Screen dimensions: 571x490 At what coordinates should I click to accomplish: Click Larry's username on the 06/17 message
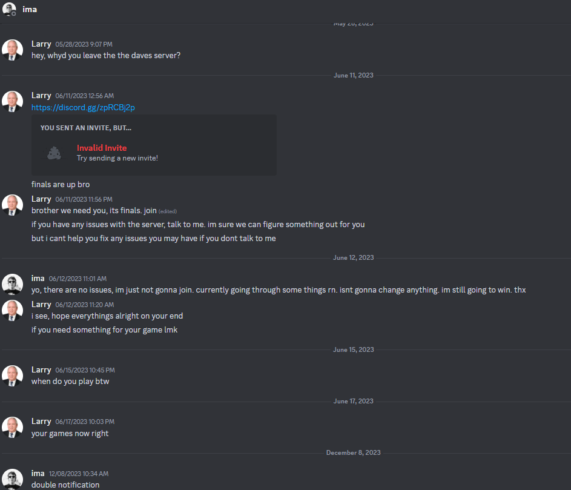pyautogui.click(x=41, y=421)
